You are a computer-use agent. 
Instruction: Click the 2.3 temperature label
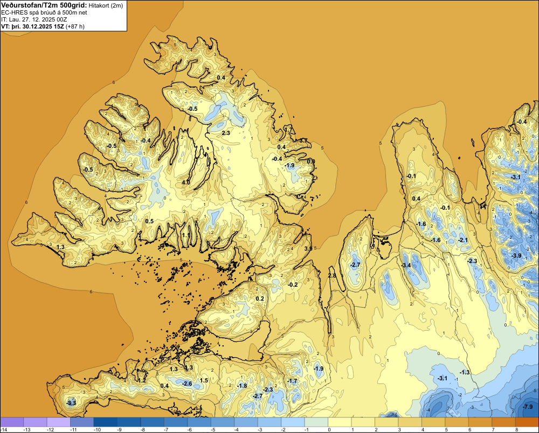226,133
